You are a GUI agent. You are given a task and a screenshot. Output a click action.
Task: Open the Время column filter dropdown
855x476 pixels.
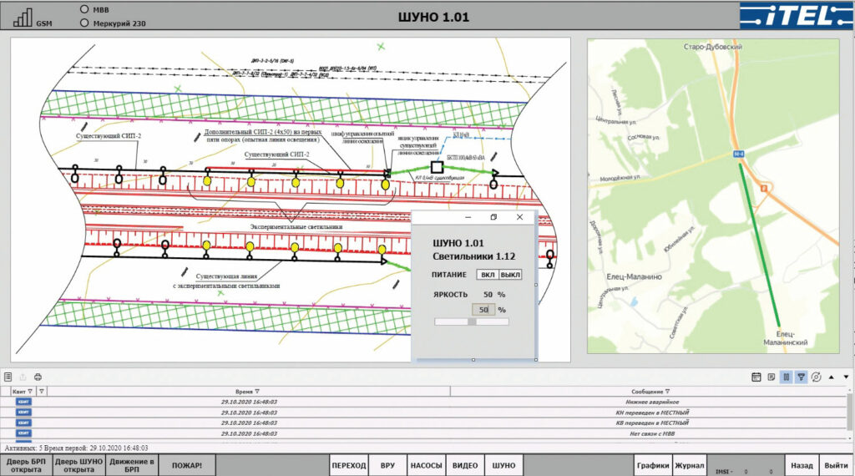257,391
